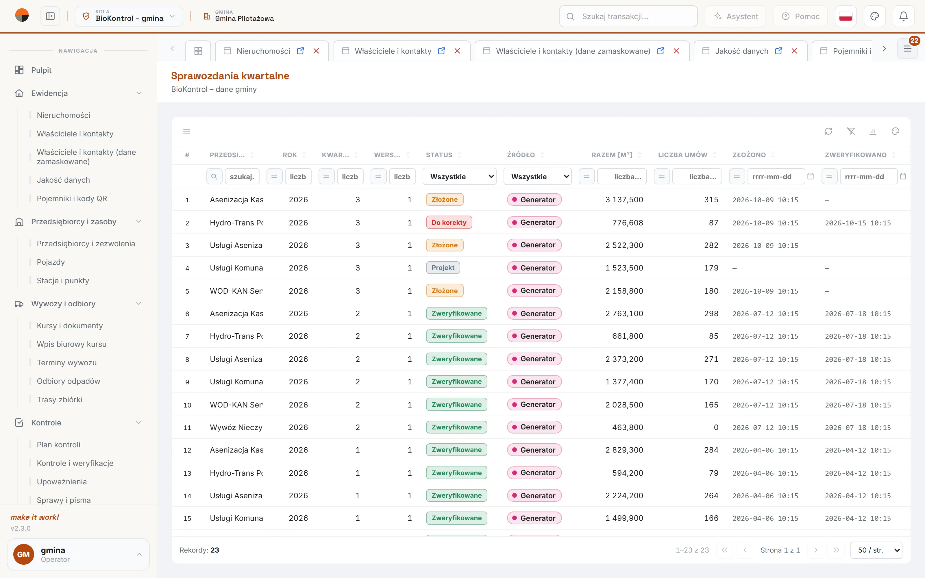Open the notifications bell
The image size is (925, 578).
tap(904, 16)
